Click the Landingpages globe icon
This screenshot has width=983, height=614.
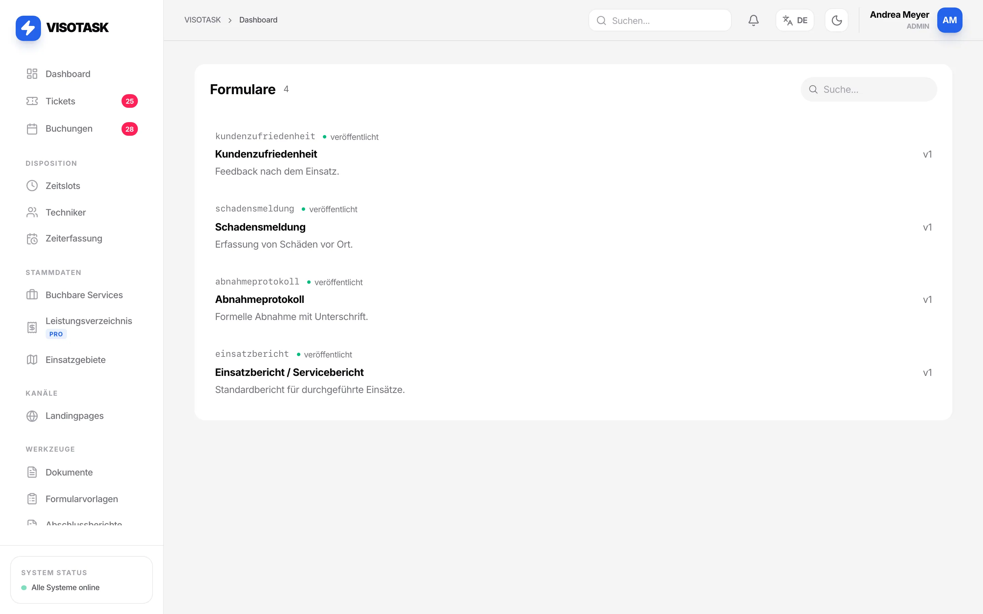(x=32, y=416)
